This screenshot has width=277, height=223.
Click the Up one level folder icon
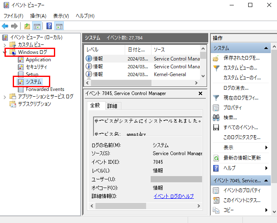click(x=27, y=26)
